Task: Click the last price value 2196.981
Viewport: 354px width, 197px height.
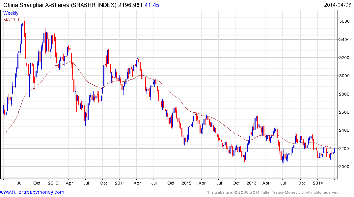Action: tap(130, 5)
